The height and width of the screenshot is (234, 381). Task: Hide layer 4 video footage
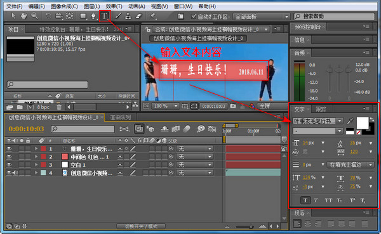click(x=10, y=172)
